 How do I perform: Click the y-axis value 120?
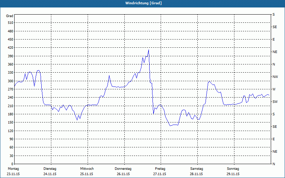coord(11,131)
